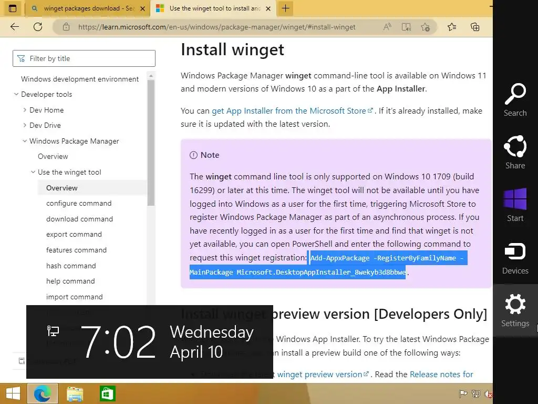
Task: Select Overview under Windows Package Manager
Action: (x=53, y=156)
